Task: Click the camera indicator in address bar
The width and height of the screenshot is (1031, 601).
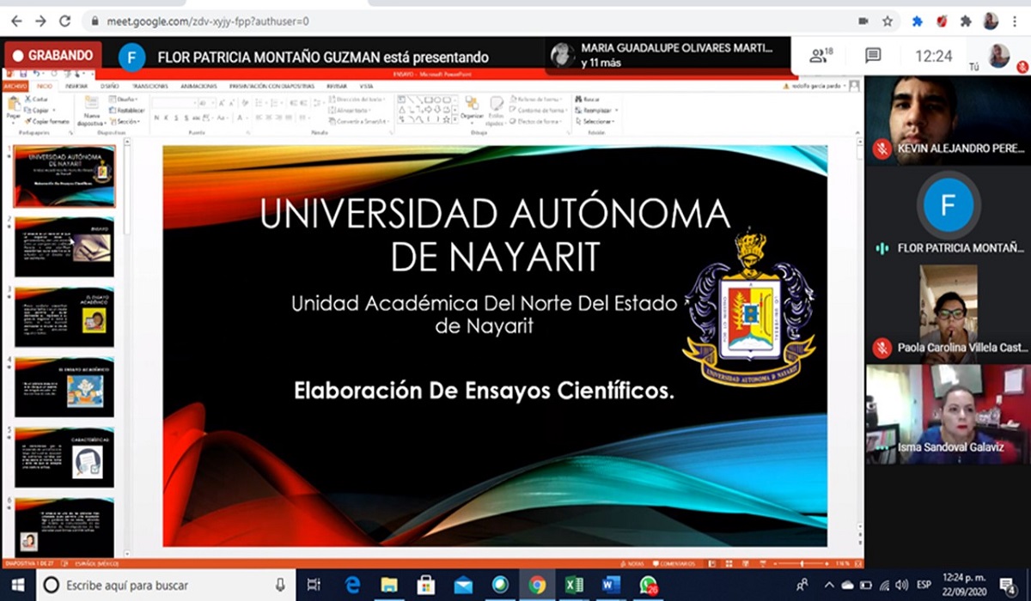Action: 863,21
